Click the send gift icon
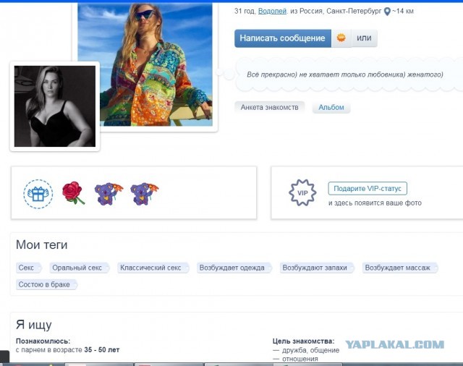This screenshot has width=463, height=366. click(38, 194)
